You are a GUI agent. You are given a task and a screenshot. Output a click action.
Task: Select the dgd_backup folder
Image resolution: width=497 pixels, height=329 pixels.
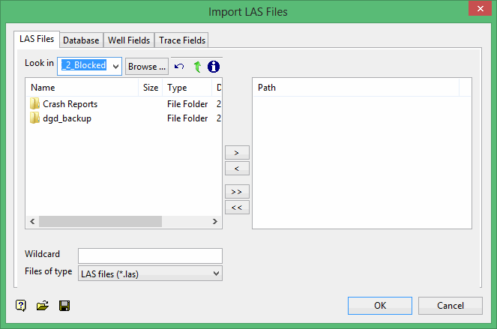point(67,118)
